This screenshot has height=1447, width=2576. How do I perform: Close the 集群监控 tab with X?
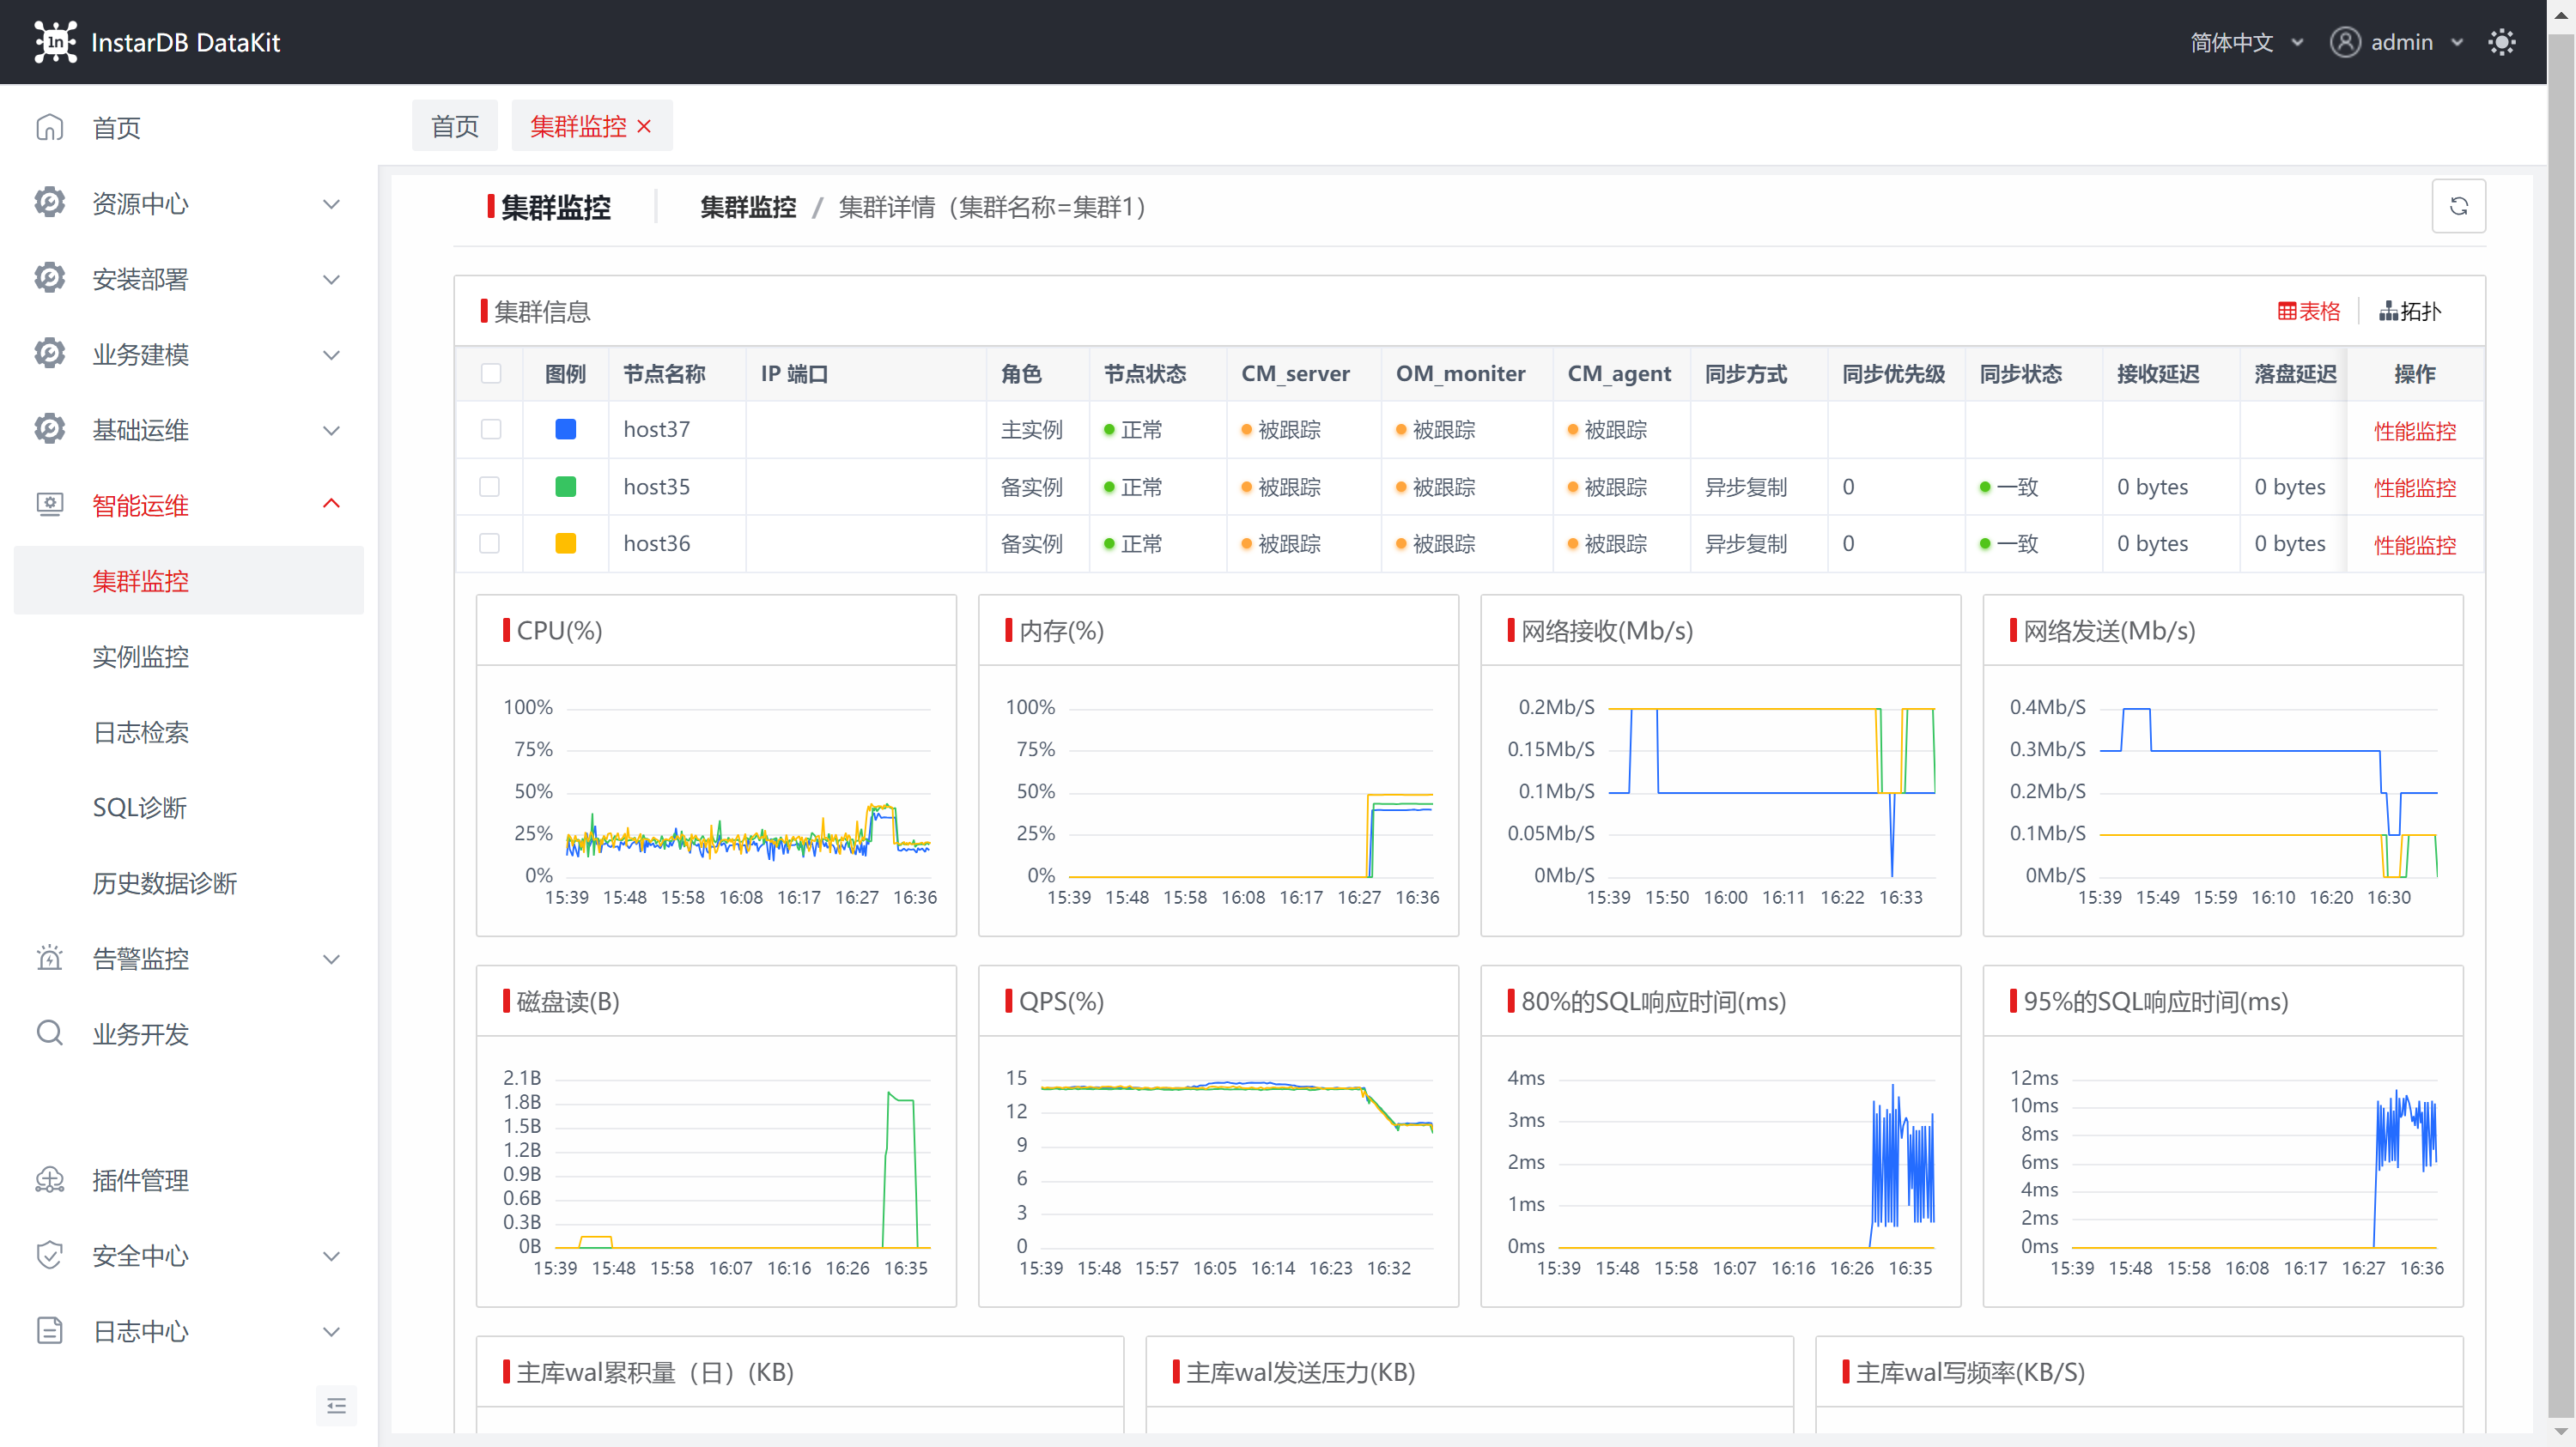click(644, 126)
